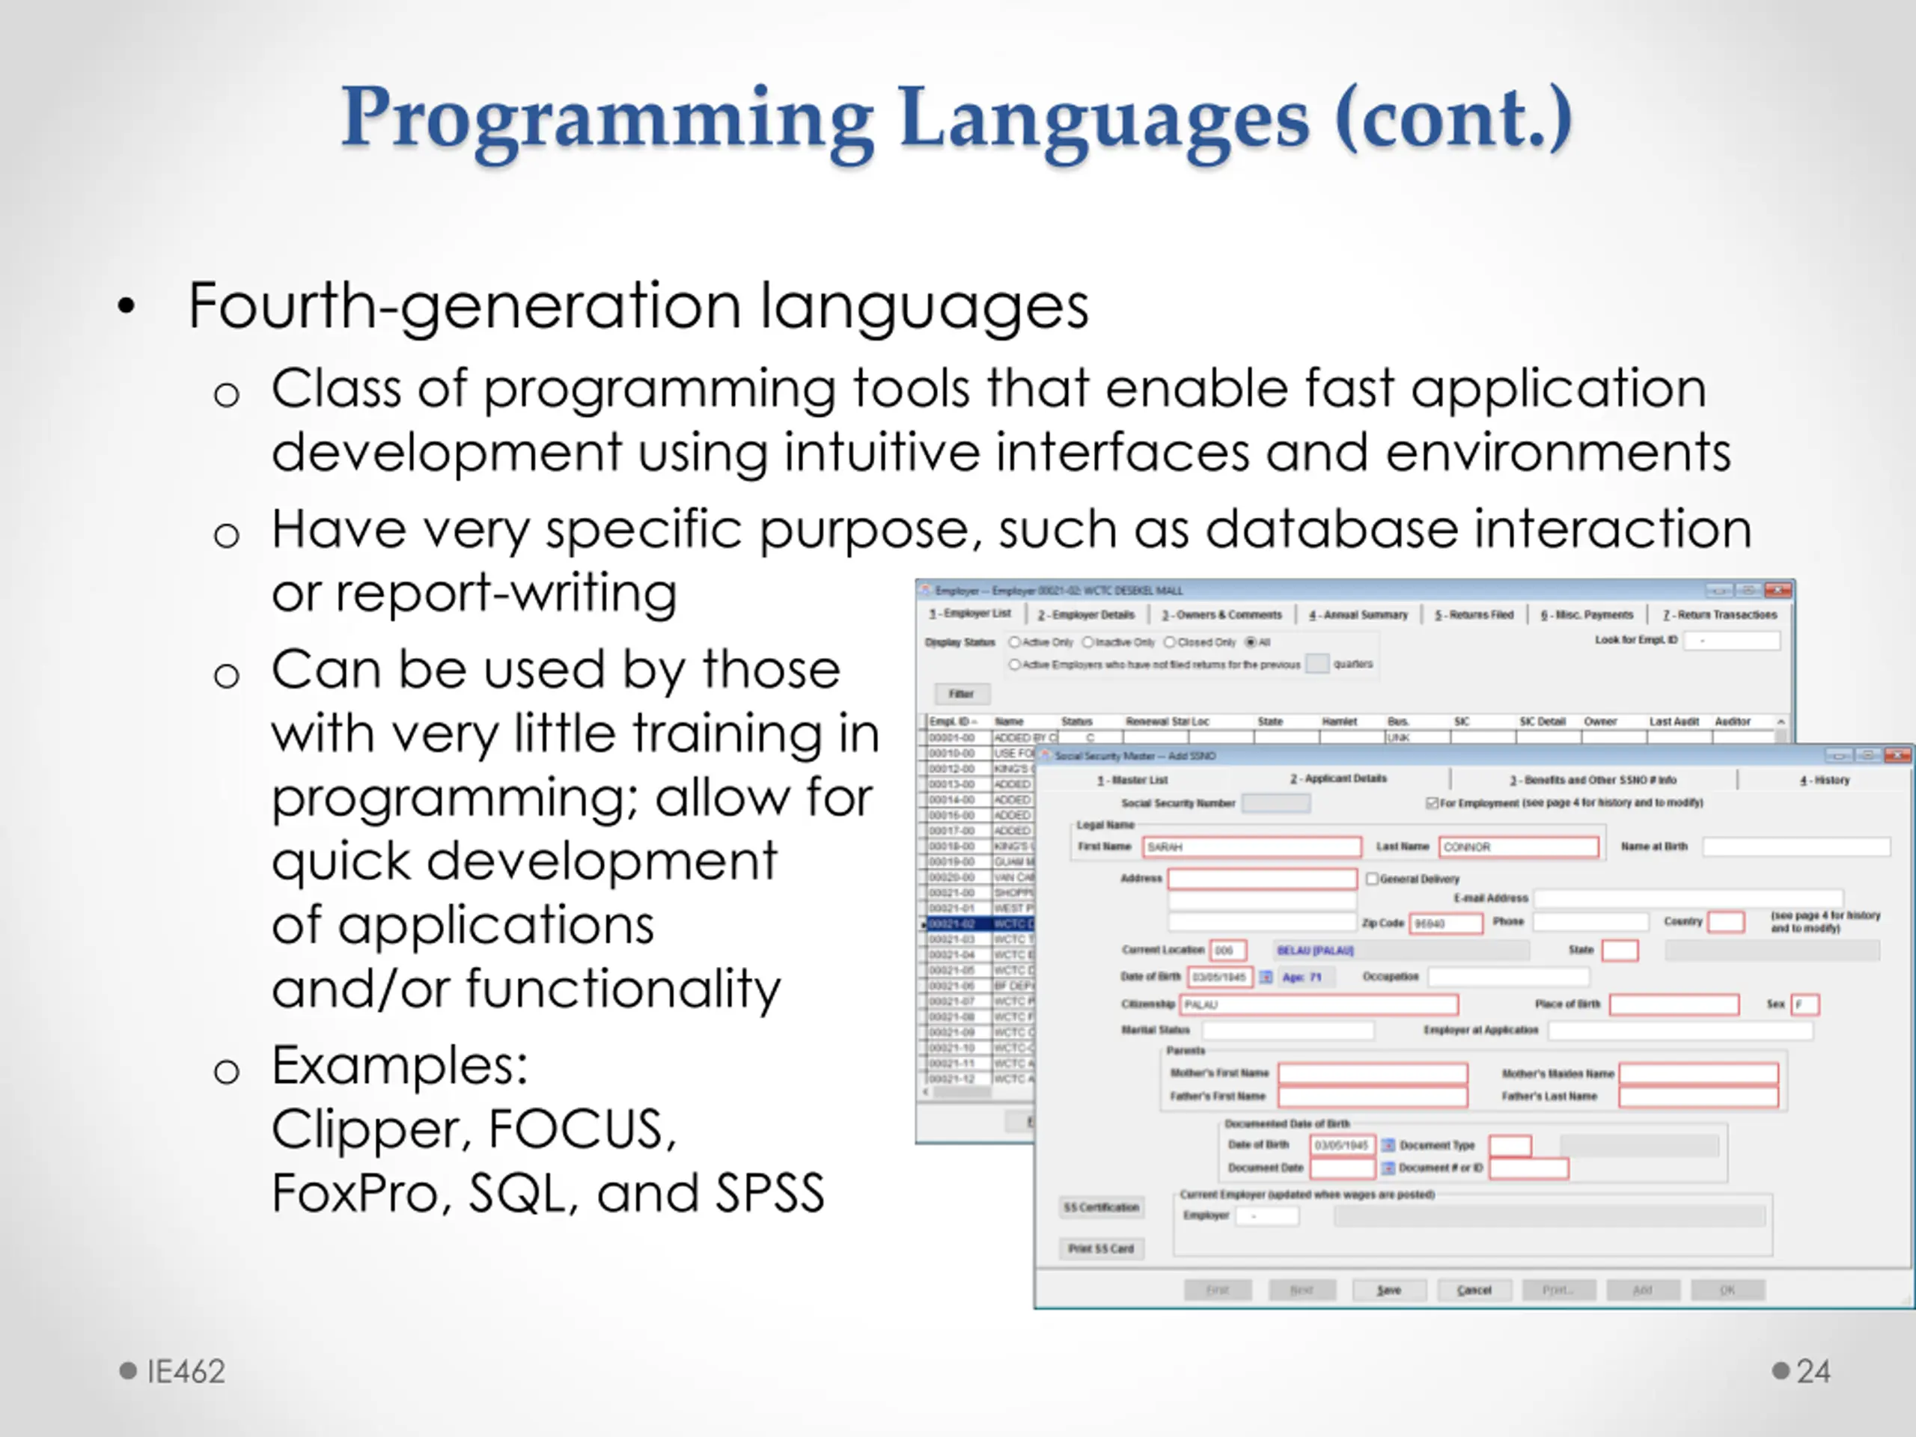The image size is (1916, 1437).
Task: Open the Benefits and Other SSNO # Info tab
Action: click(x=1593, y=780)
